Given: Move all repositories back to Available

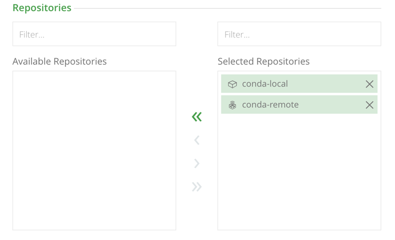Looking at the screenshot, I should pos(197,117).
